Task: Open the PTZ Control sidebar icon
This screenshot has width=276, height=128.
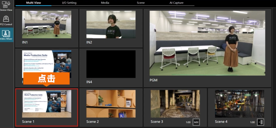Action: (x=6, y=20)
